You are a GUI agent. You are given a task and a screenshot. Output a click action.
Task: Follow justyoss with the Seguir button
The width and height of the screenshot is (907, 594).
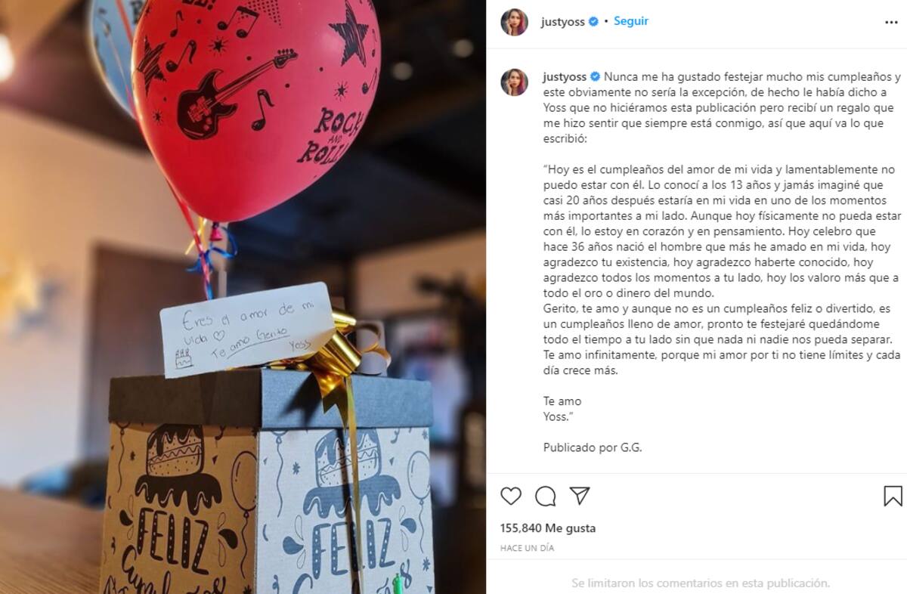[630, 21]
